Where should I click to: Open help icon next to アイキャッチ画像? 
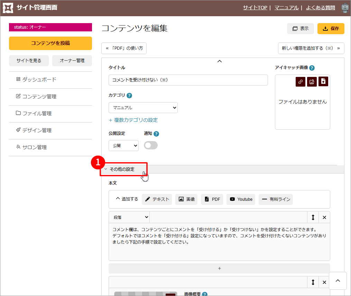click(x=312, y=68)
